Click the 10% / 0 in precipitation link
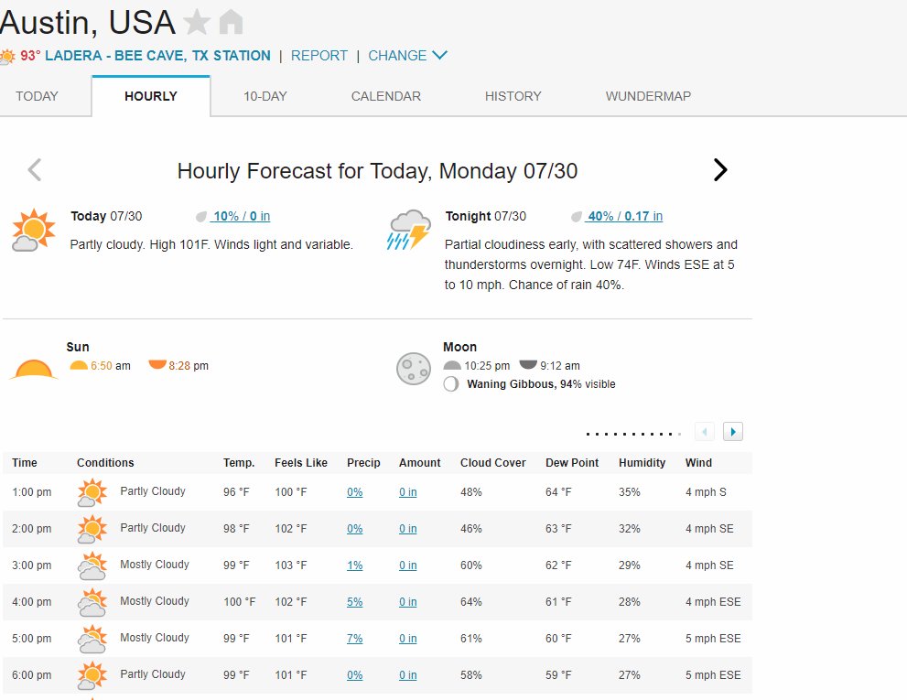The width and height of the screenshot is (907, 700). click(242, 216)
